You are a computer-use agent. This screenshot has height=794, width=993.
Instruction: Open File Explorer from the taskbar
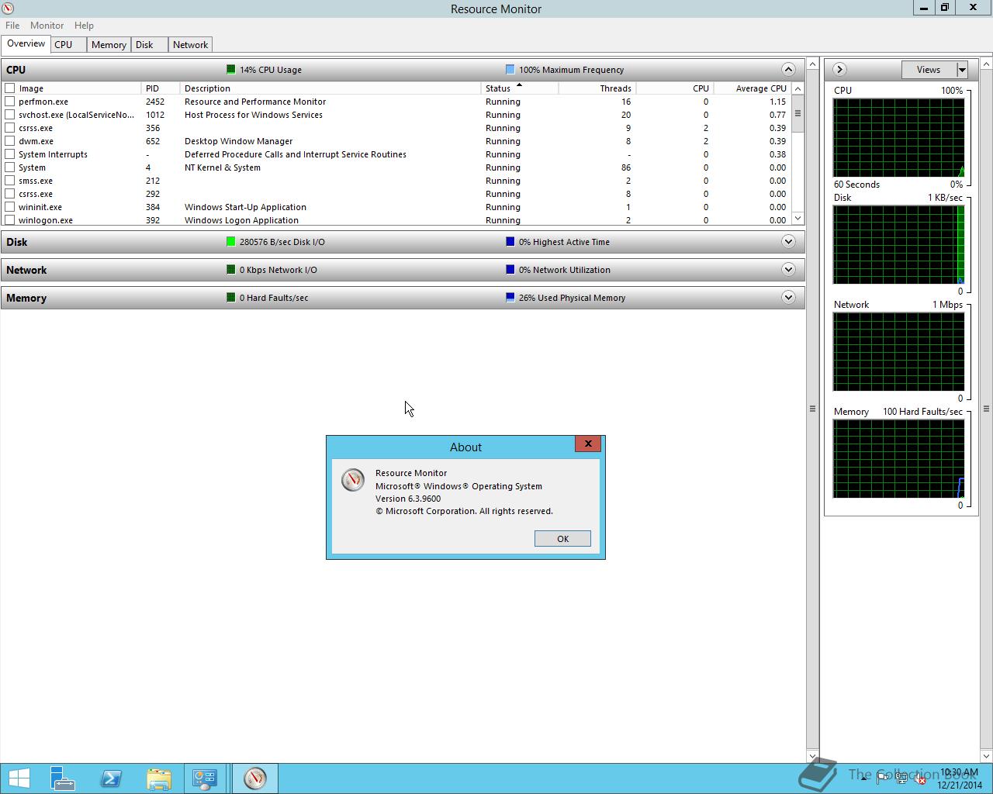click(x=159, y=778)
